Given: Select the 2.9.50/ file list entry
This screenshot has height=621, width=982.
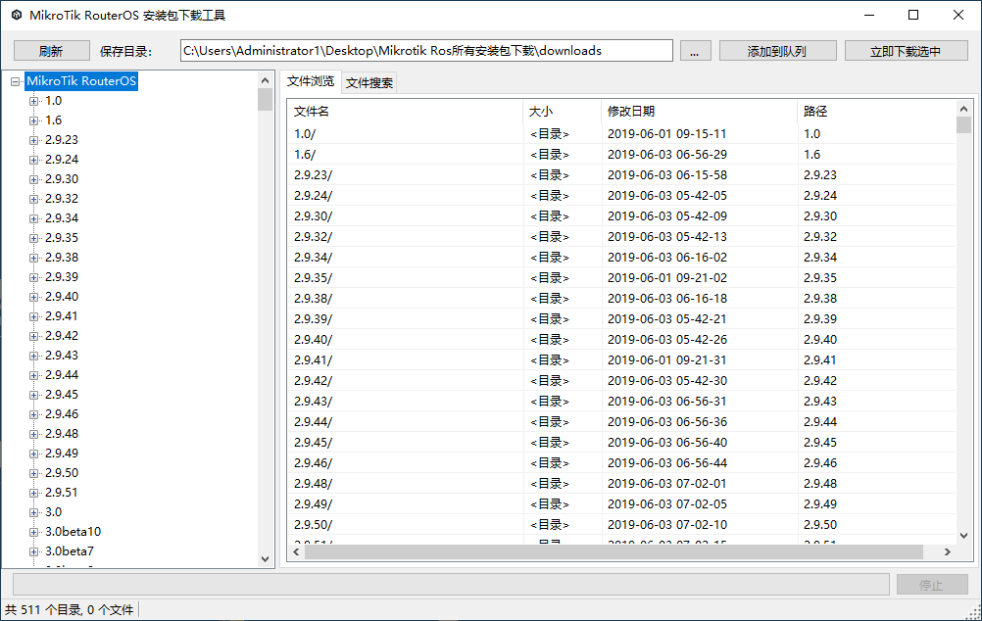Looking at the screenshot, I should (x=314, y=525).
